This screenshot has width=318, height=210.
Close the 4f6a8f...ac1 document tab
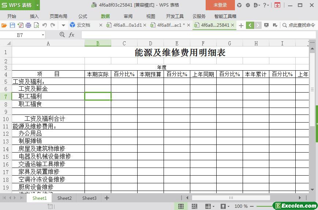[188, 25]
